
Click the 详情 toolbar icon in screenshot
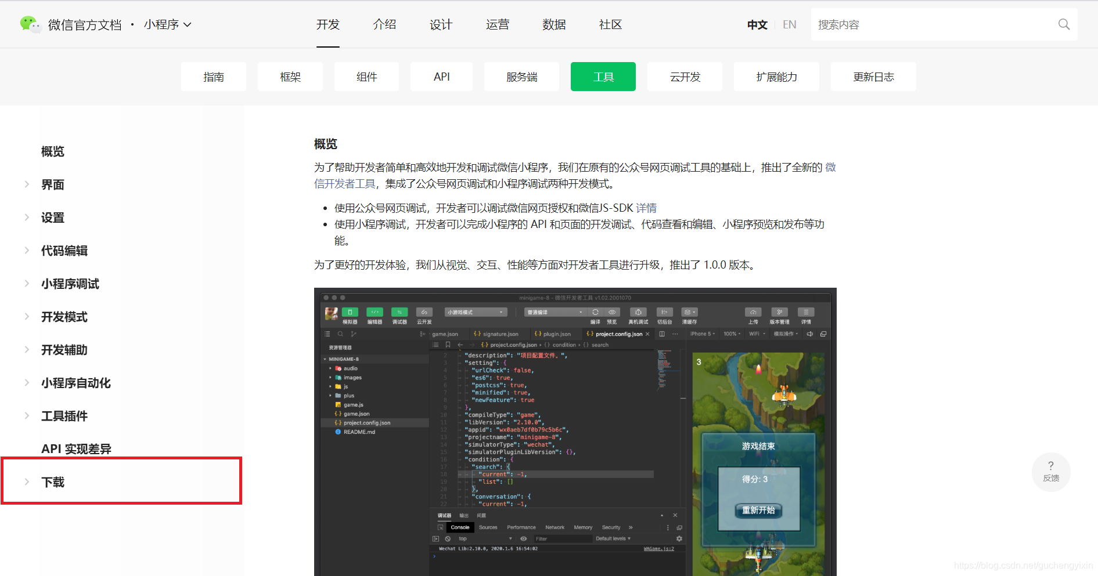pos(806,312)
